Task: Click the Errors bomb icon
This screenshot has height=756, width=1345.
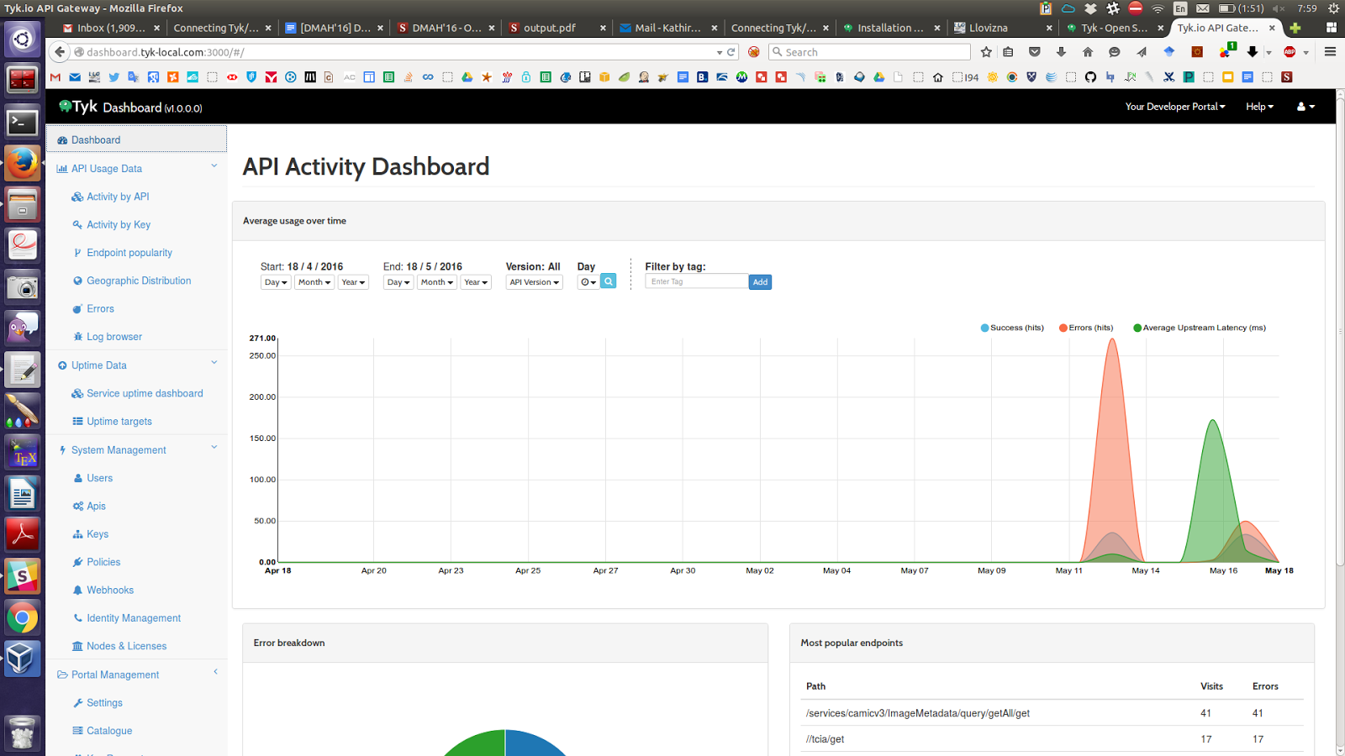Action: pos(77,309)
